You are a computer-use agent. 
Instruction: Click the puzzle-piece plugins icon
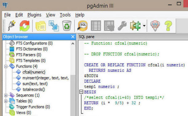[x=135, y=26]
